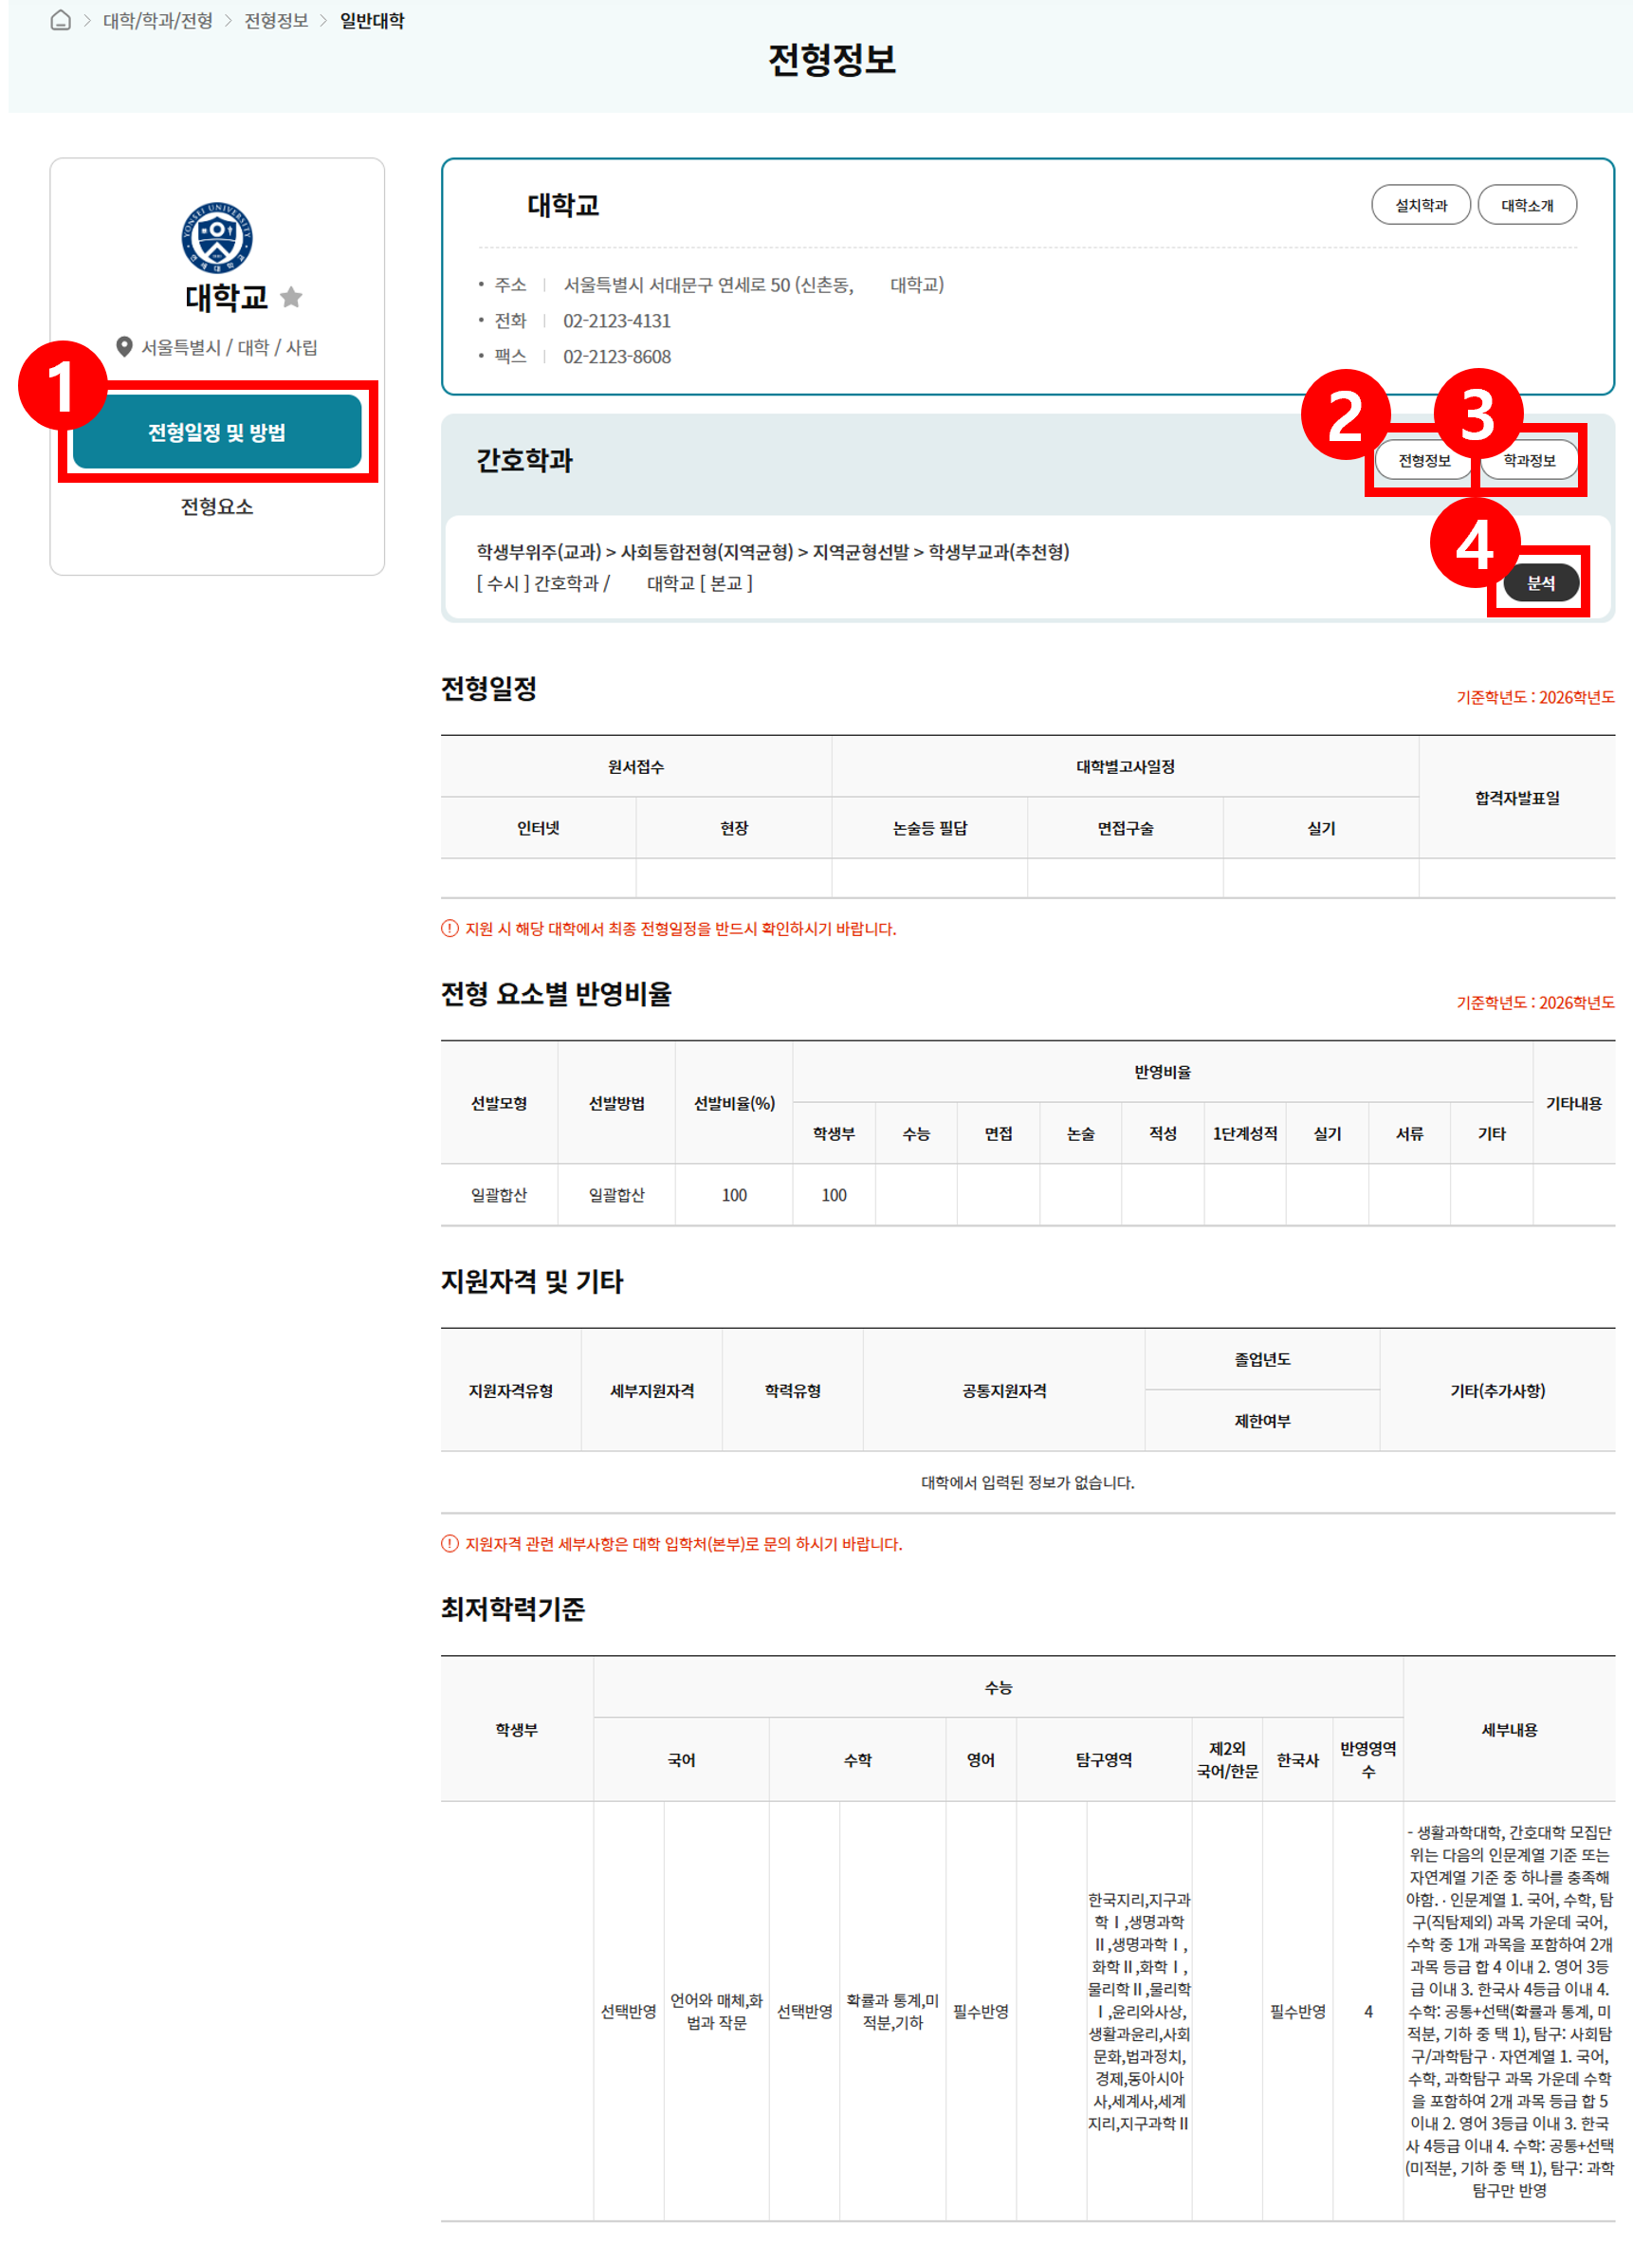This screenshot has height=2244, width=1633.
Task: Open 전형정보 breadcrumb link
Action: [x=276, y=21]
